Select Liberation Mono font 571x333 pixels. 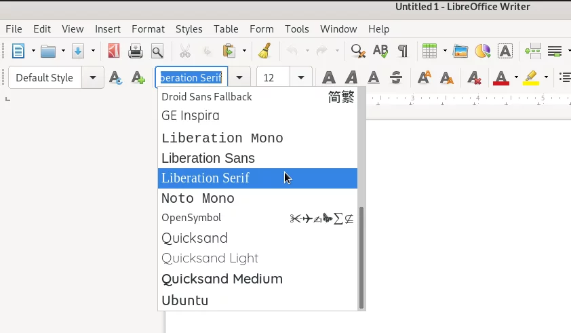tap(258, 138)
